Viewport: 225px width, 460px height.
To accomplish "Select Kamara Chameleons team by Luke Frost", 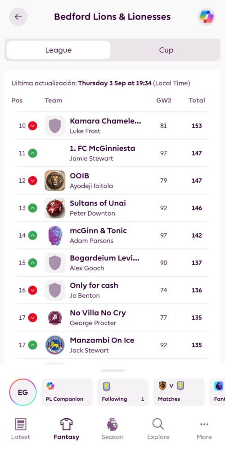I will click(x=112, y=126).
